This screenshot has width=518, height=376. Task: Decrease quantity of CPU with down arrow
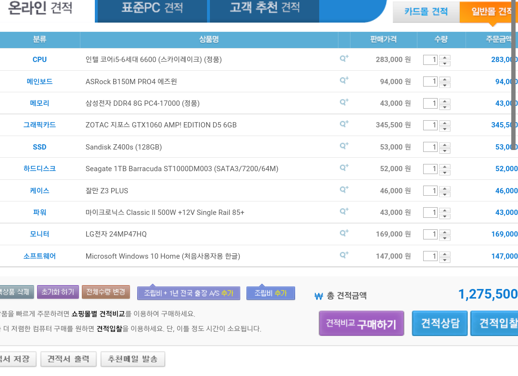point(445,63)
